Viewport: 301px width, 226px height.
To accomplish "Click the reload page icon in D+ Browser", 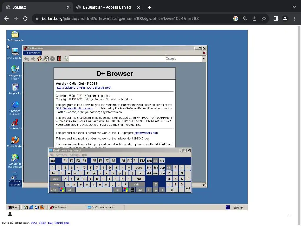I will pos(46,59).
